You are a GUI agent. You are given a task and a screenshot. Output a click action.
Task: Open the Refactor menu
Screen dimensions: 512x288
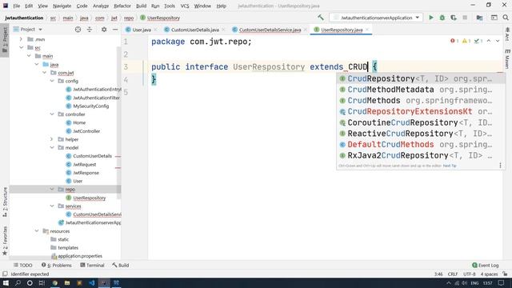[122, 6]
